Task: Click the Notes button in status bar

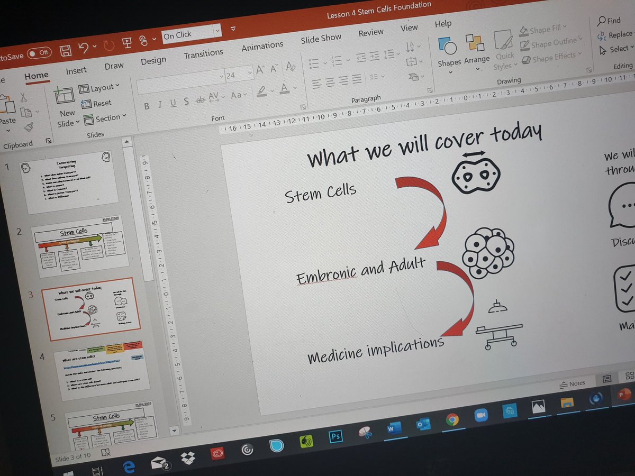Action: point(572,383)
